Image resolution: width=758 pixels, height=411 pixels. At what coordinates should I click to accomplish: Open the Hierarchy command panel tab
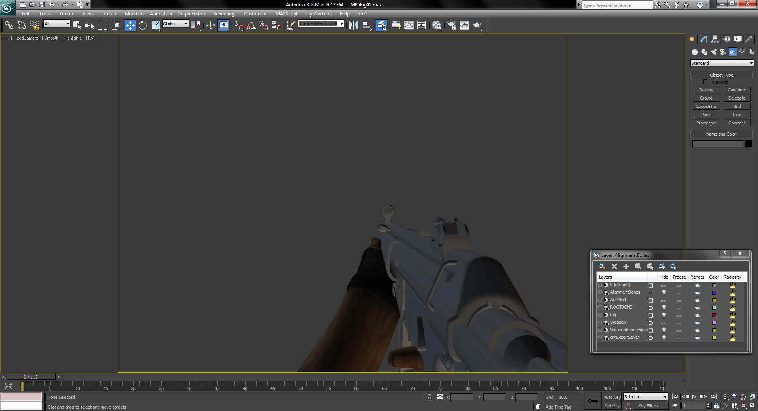(715, 39)
